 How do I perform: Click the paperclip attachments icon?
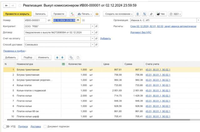[x=151, y=14]
